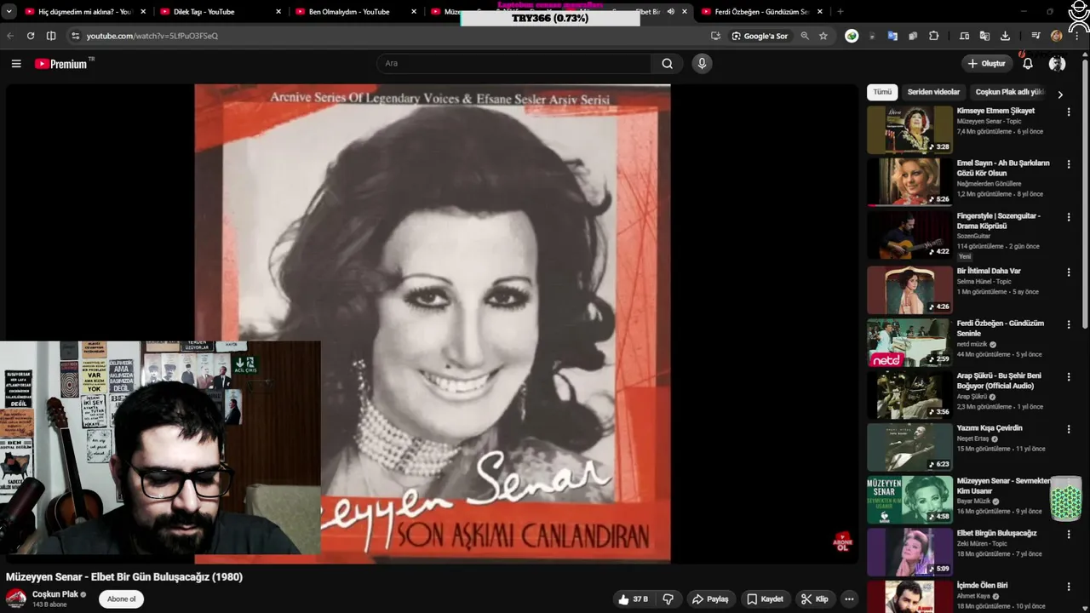Open Ferdi Özbeğen Gündüzüm Seninle thumbnail
Viewport: 1090px width, 613px height.
point(909,342)
